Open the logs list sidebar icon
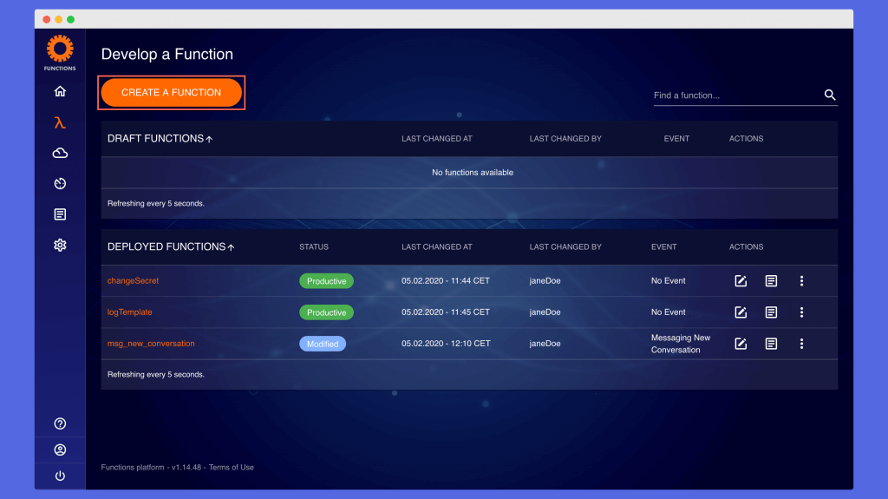The width and height of the screenshot is (888, 499). click(60, 214)
